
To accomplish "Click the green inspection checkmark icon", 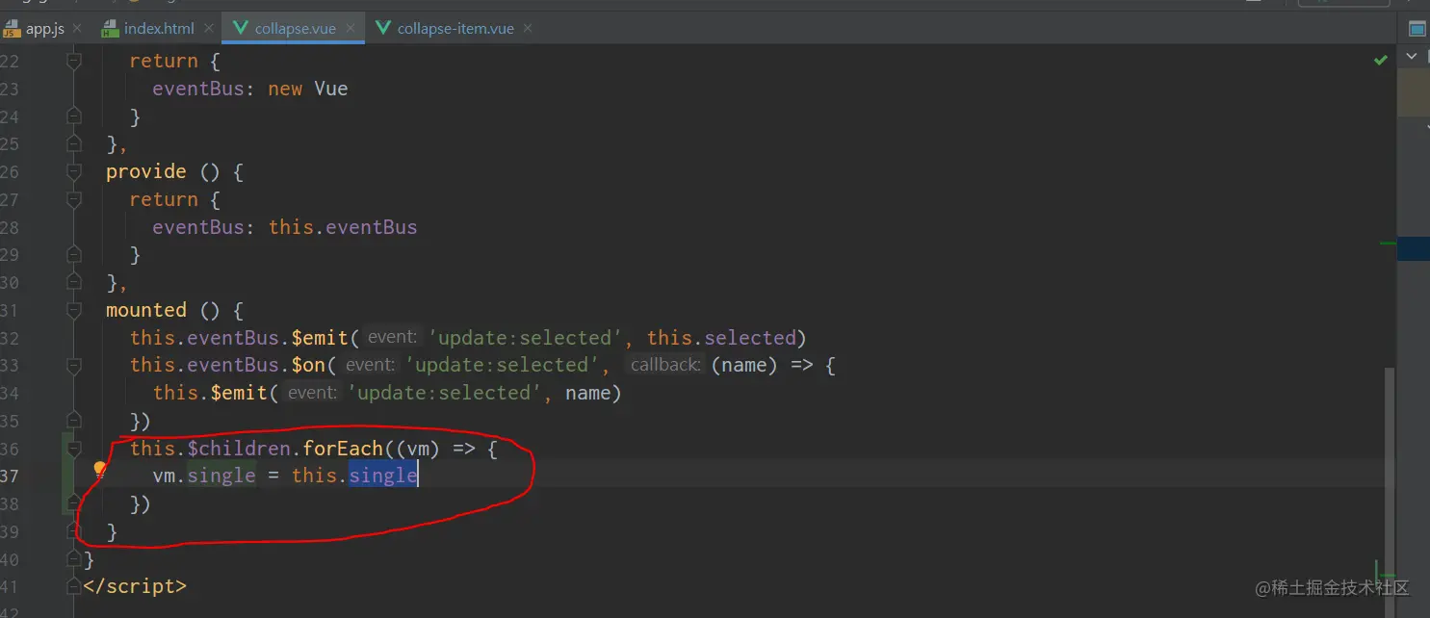I will (1381, 60).
